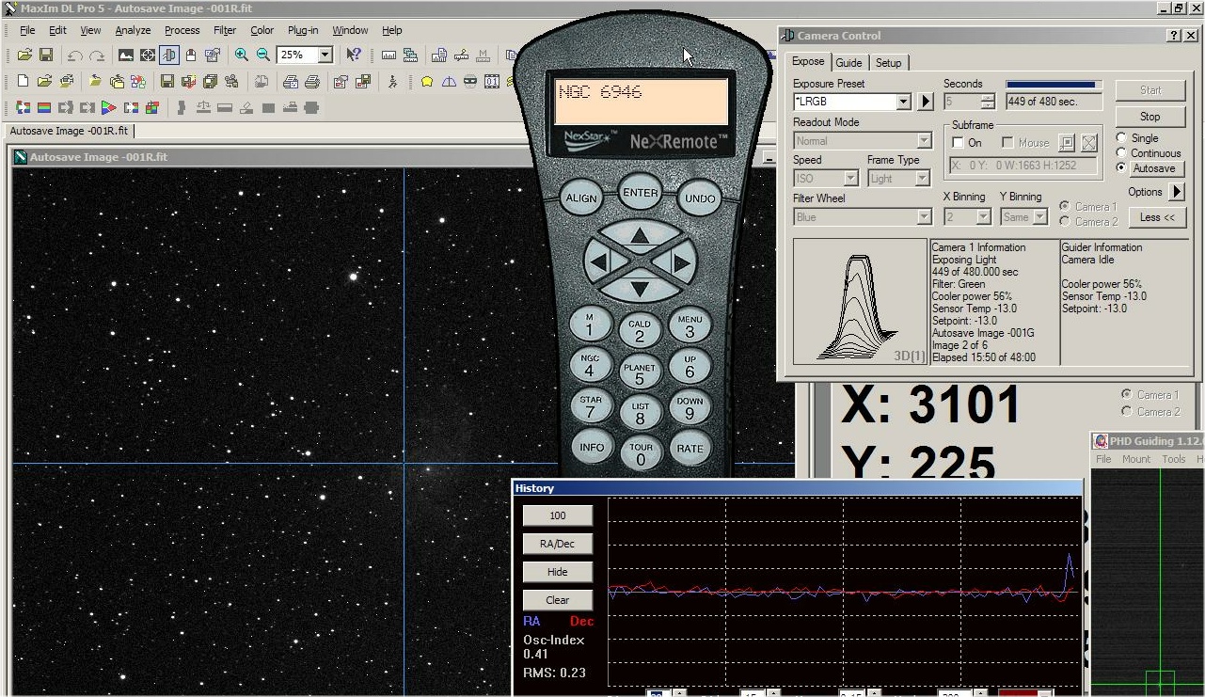Expand the Options arrow menu
1205x697 pixels.
[1176, 192]
